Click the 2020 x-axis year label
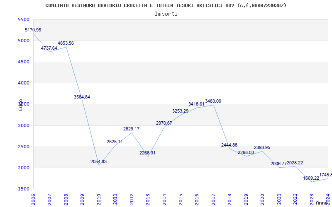This screenshot has height=207, width=332. (x=263, y=199)
